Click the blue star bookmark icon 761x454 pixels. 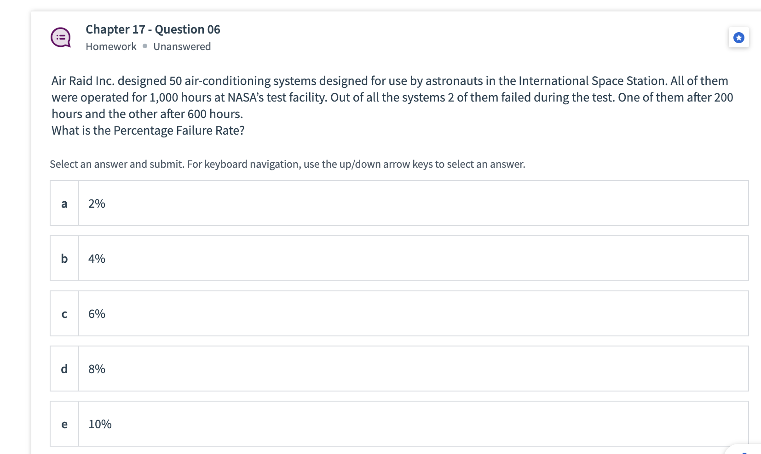pyautogui.click(x=738, y=38)
